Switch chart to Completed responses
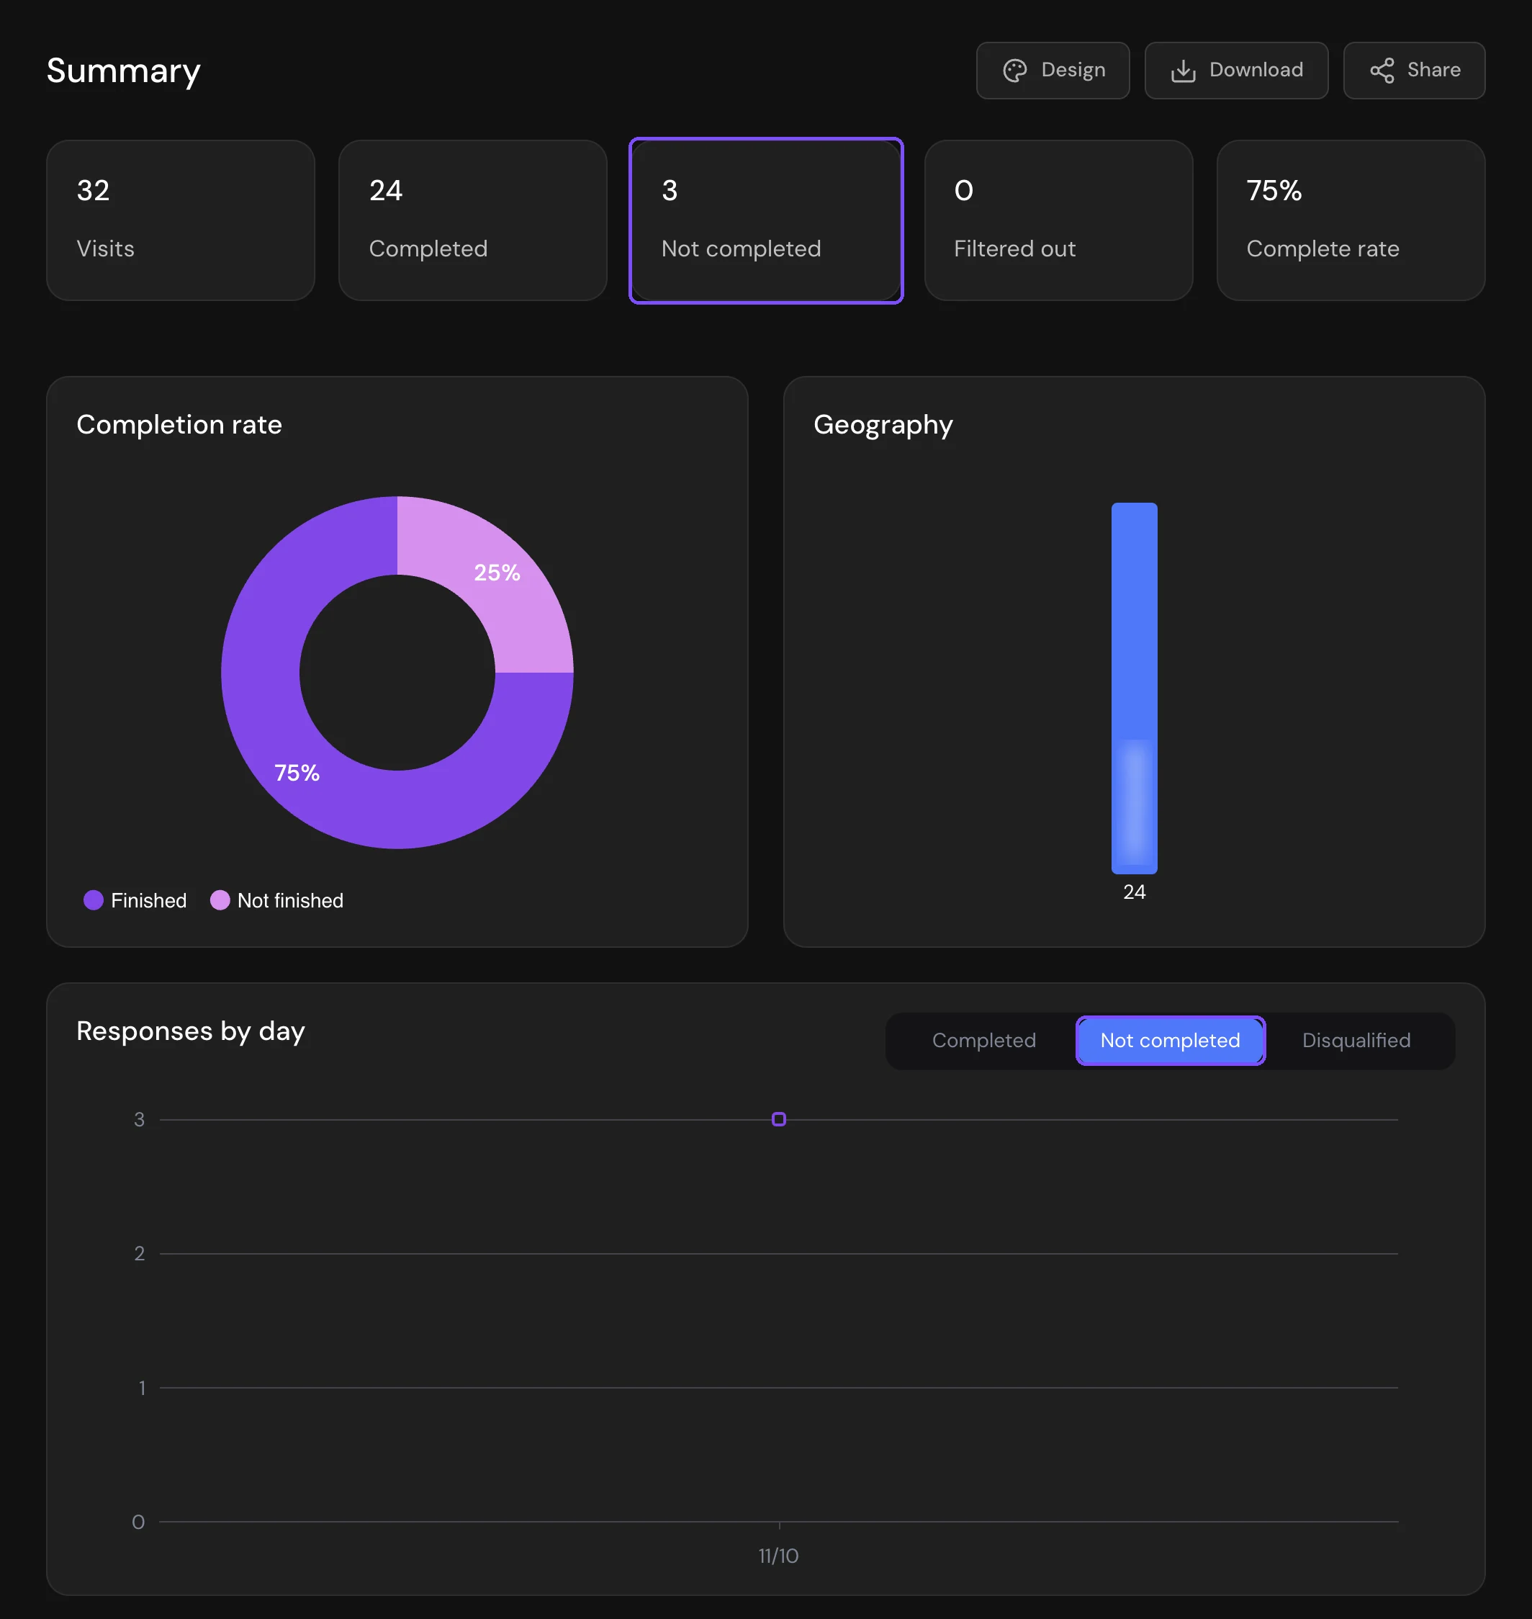The height and width of the screenshot is (1619, 1532). [983, 1040]
